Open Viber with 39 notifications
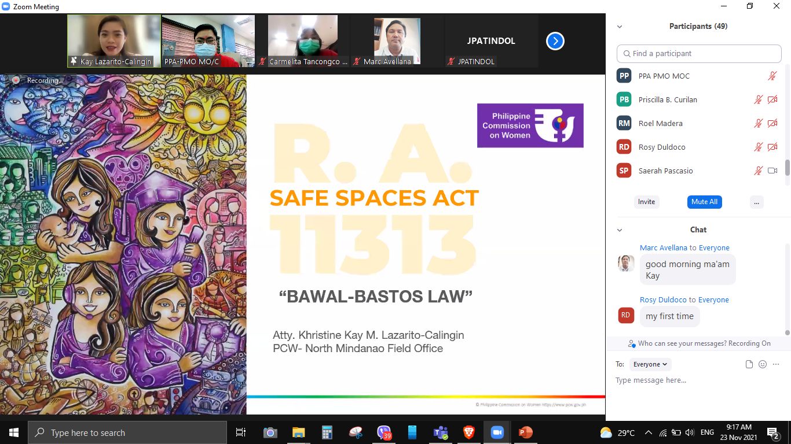791x444 pixels. pyautogui.click(x=384, y=432)
